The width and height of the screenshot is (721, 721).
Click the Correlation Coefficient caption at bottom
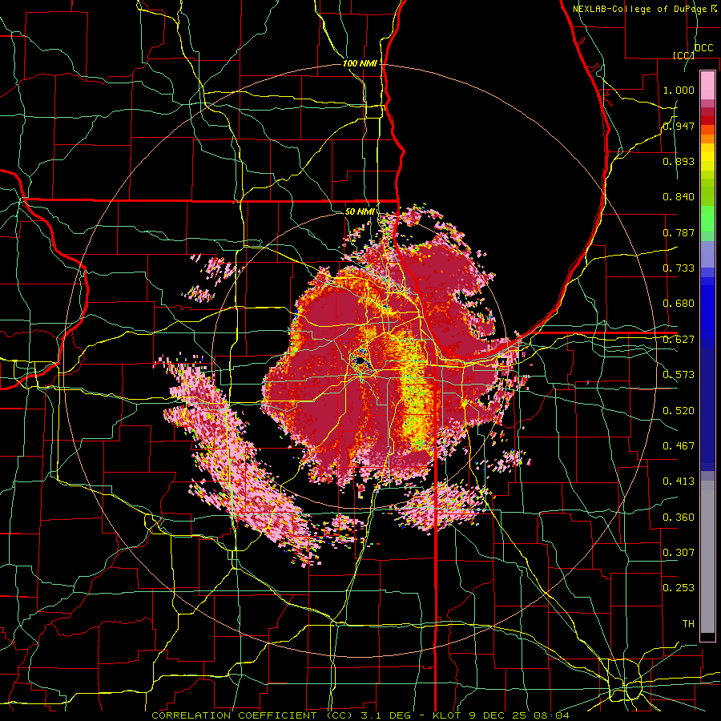pyautogui.click(x=360, y=715)
